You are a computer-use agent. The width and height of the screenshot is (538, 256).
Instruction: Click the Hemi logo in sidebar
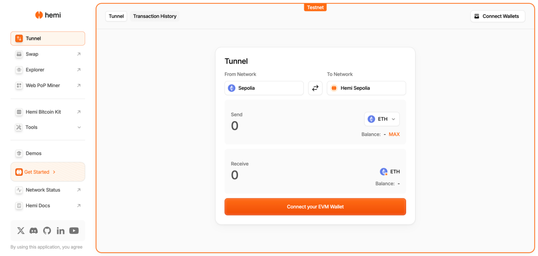48,15
